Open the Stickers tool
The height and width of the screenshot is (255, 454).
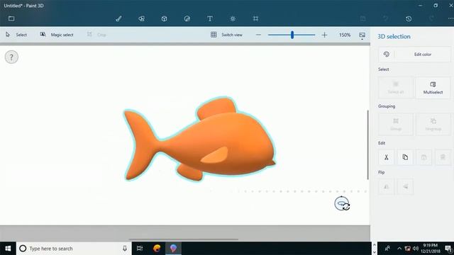[x=187, y=19]
